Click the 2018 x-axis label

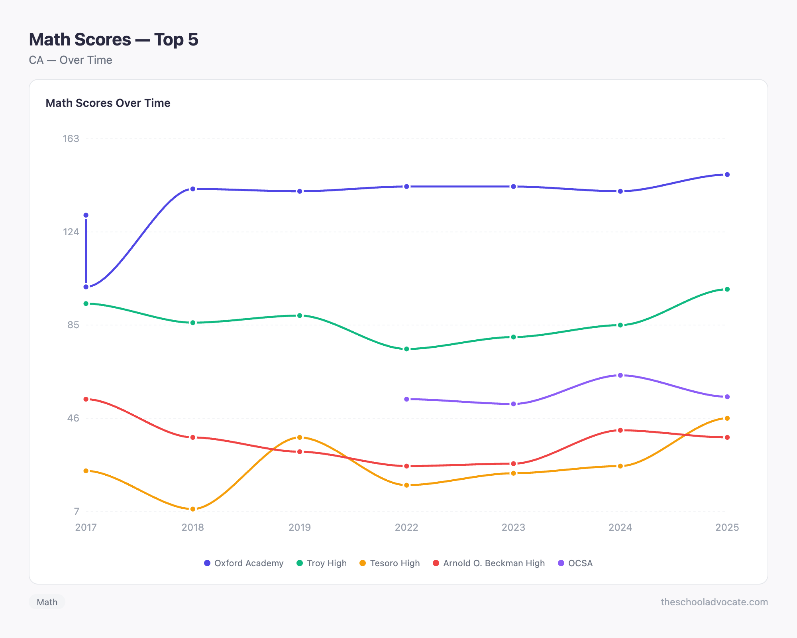[x=193, y=528]
